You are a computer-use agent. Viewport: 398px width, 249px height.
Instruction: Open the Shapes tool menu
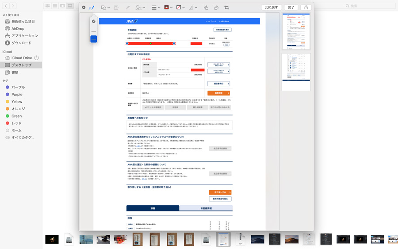(105, 8)
